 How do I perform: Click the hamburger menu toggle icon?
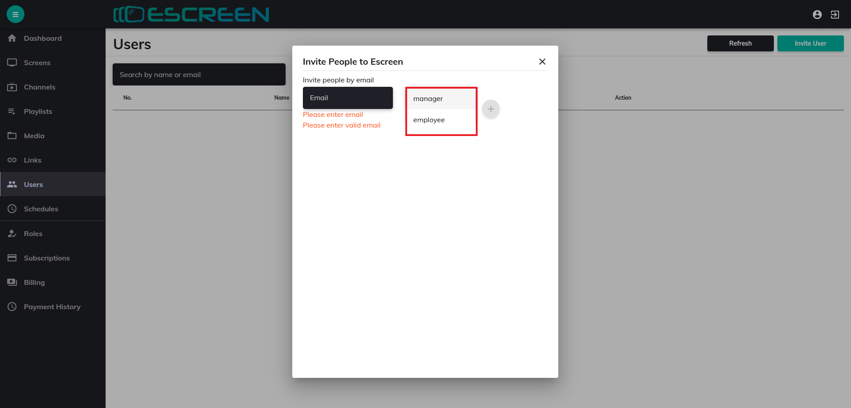16,14
